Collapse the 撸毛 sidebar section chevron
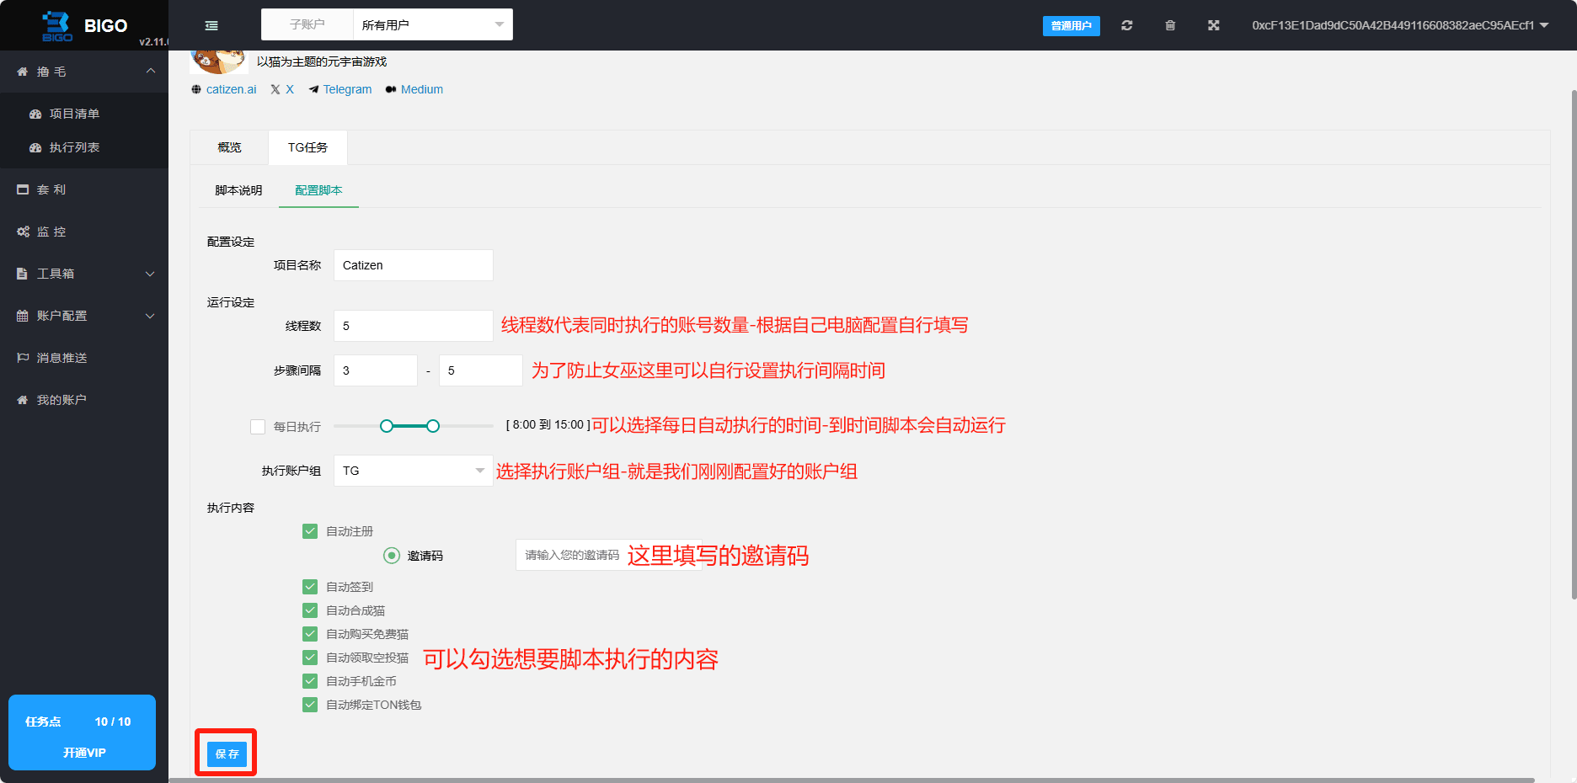 [151, 72]
